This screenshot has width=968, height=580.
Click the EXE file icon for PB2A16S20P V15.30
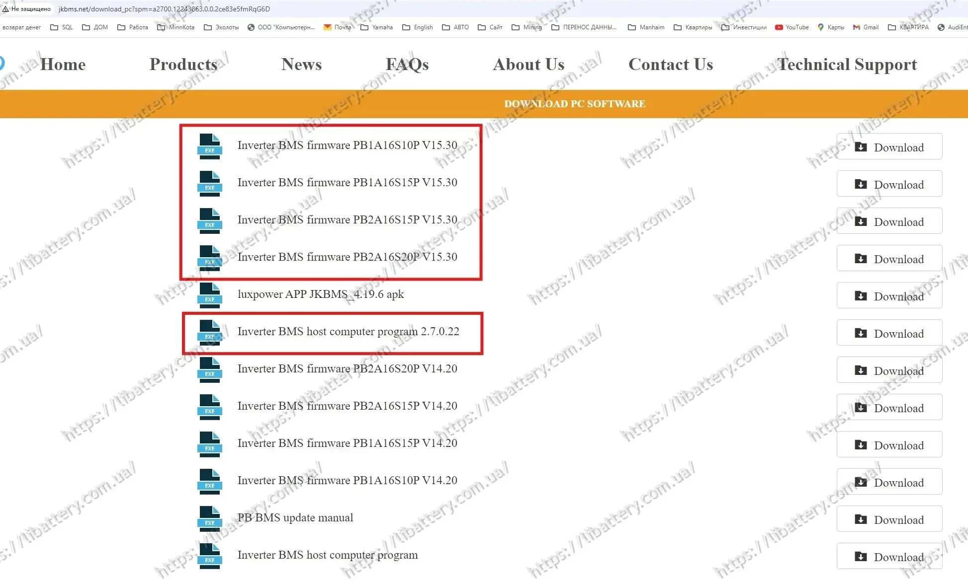(x=210, y=258)
